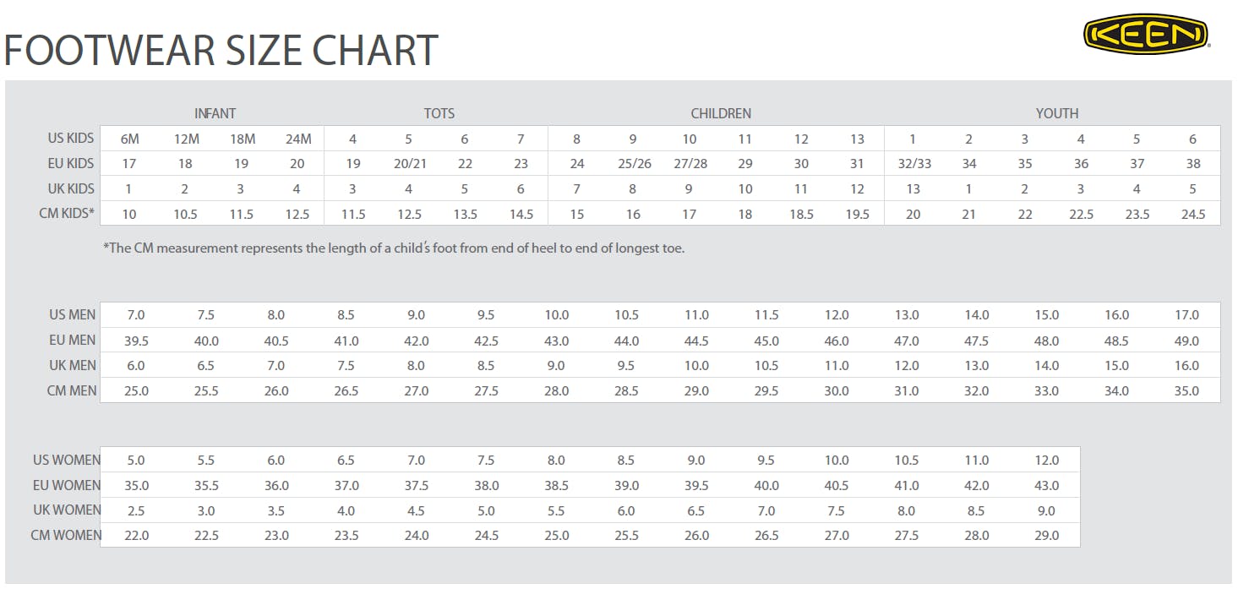Select the TOTS column header
The image size is (1238, 589).
439,113
